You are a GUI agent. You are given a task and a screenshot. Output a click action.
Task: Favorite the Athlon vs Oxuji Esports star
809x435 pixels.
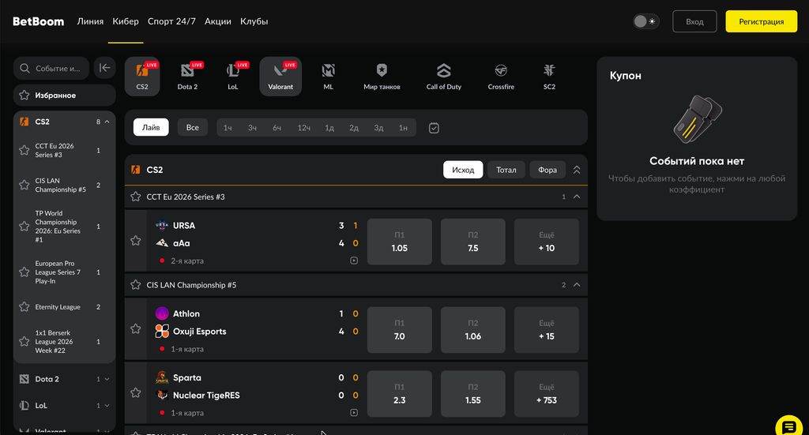click(136, 329)
